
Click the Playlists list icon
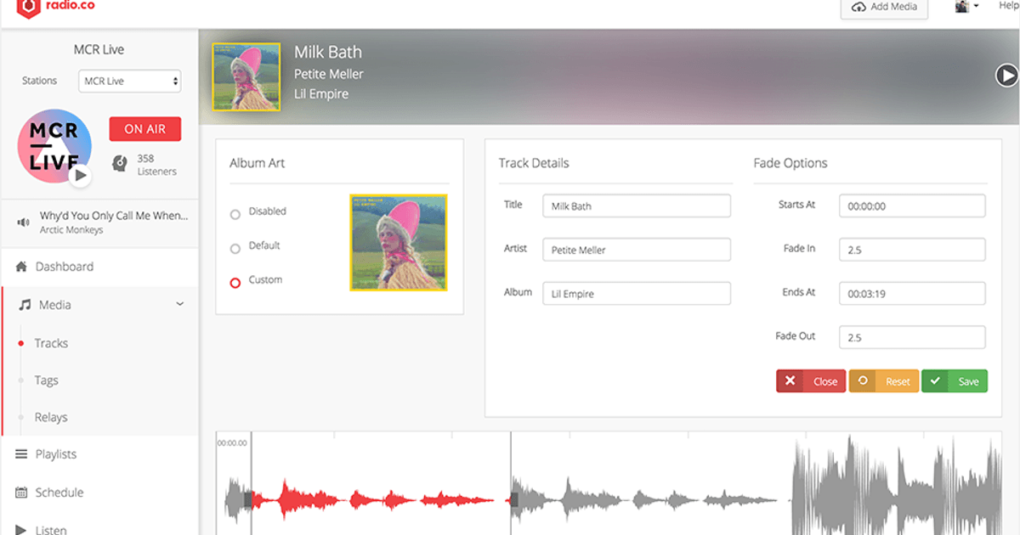[22, 454]
